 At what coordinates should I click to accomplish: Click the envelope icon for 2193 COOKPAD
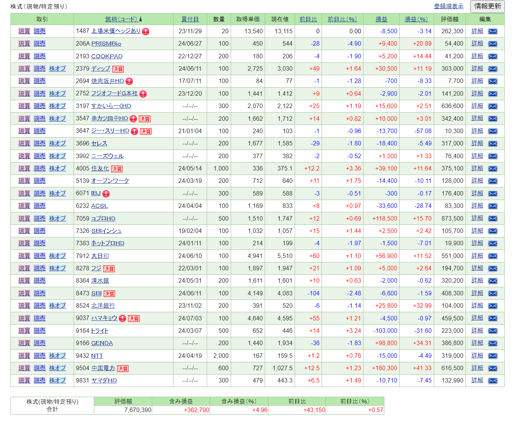(x=493, y=56)
